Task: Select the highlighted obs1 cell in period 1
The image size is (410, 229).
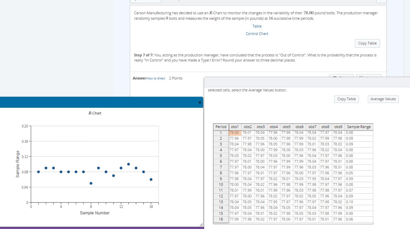Action: (x=235, y=133)
